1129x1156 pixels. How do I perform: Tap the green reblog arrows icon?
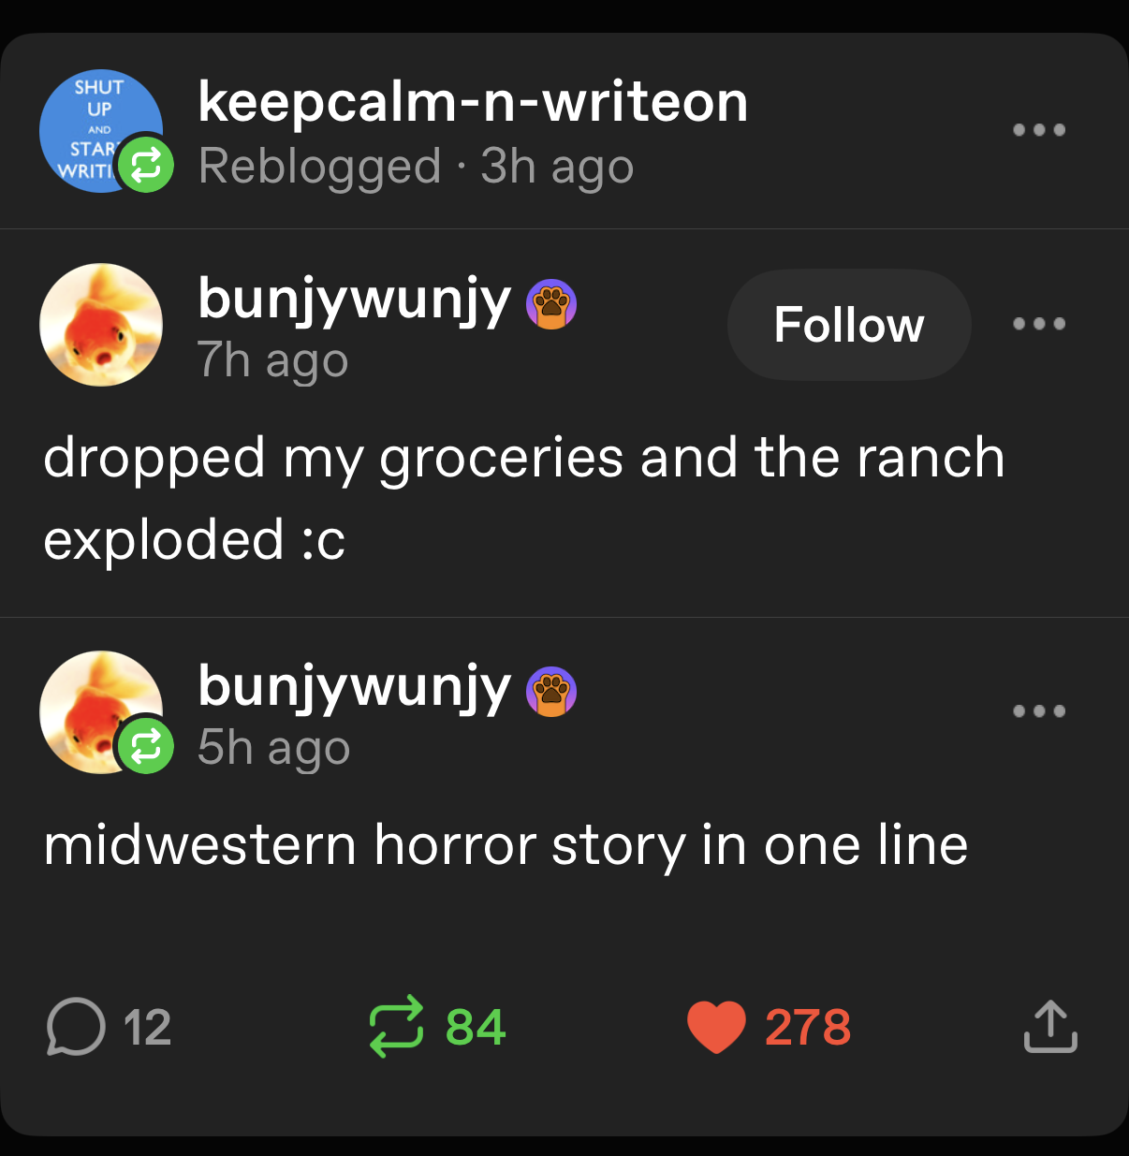tap(397, 1027)
